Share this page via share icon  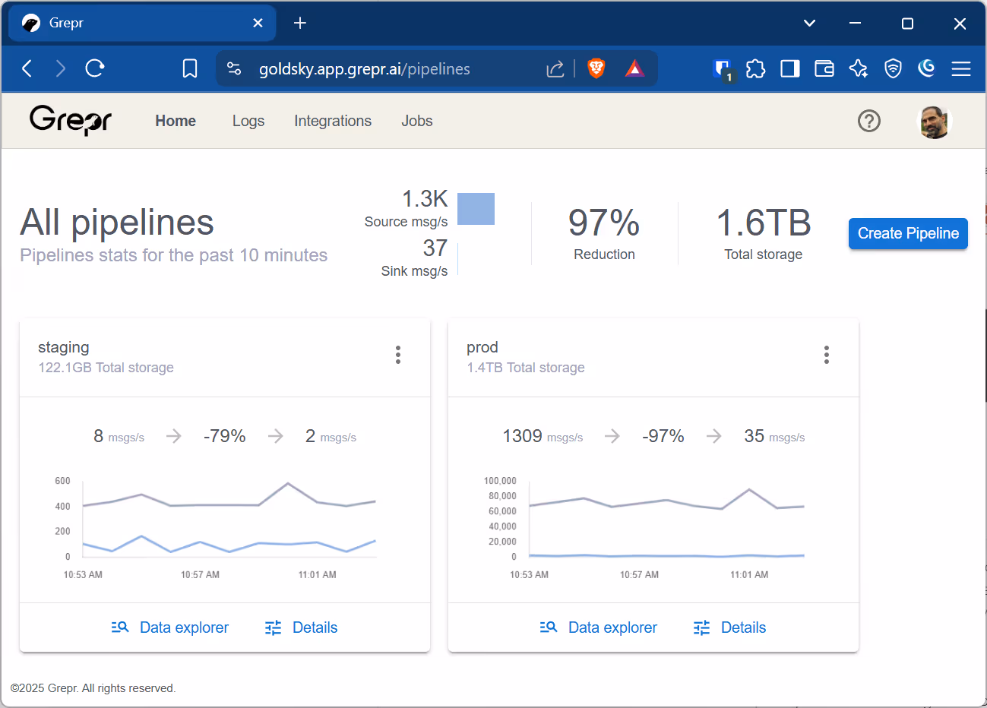[555, 69]
